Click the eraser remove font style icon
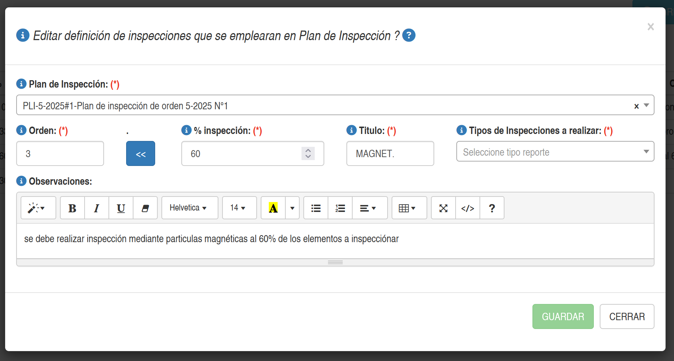Screen dimensions: 674x361 pyautogui.click(x=145, y=208)
